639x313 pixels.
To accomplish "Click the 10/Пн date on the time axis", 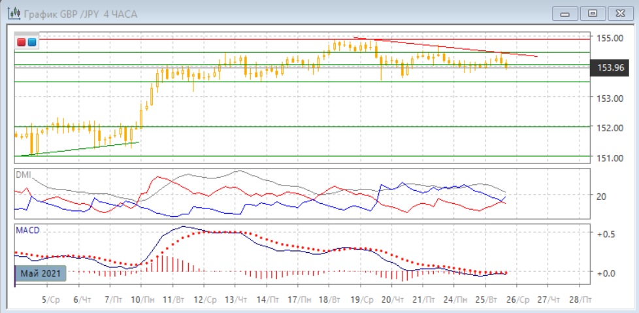I will click(x=140, y=299).
